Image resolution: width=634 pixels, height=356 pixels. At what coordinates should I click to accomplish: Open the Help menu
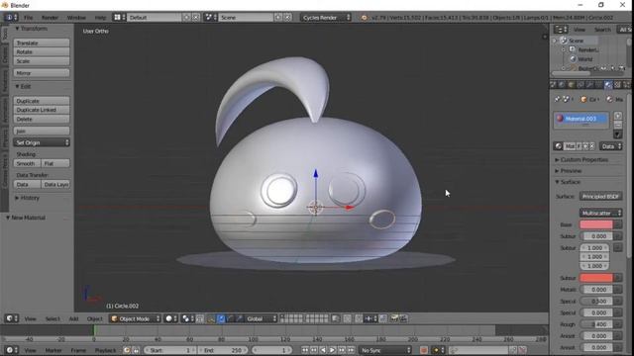point(100,18)
